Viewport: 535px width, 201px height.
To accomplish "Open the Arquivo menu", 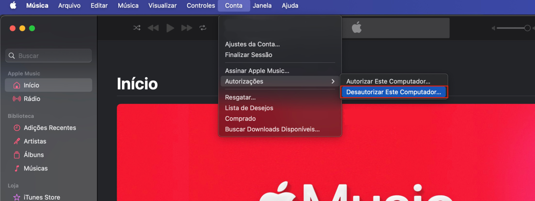I will coord(69,5).
